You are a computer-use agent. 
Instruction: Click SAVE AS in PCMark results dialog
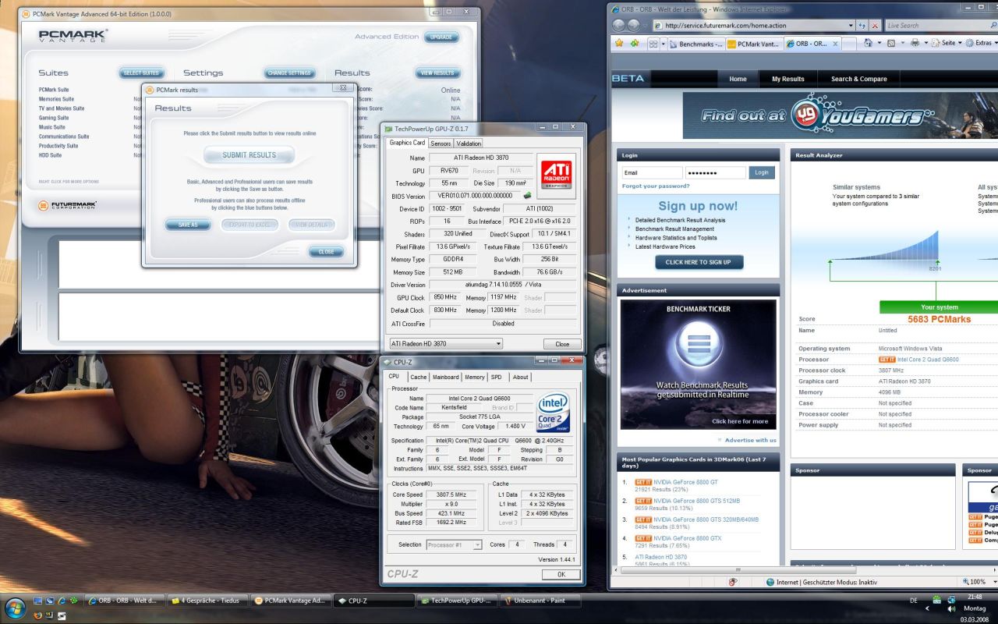tap(188, 225)
